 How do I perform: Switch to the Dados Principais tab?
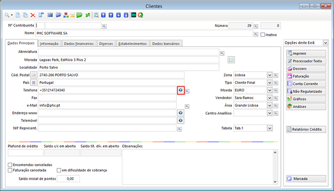tap(21, 43)
